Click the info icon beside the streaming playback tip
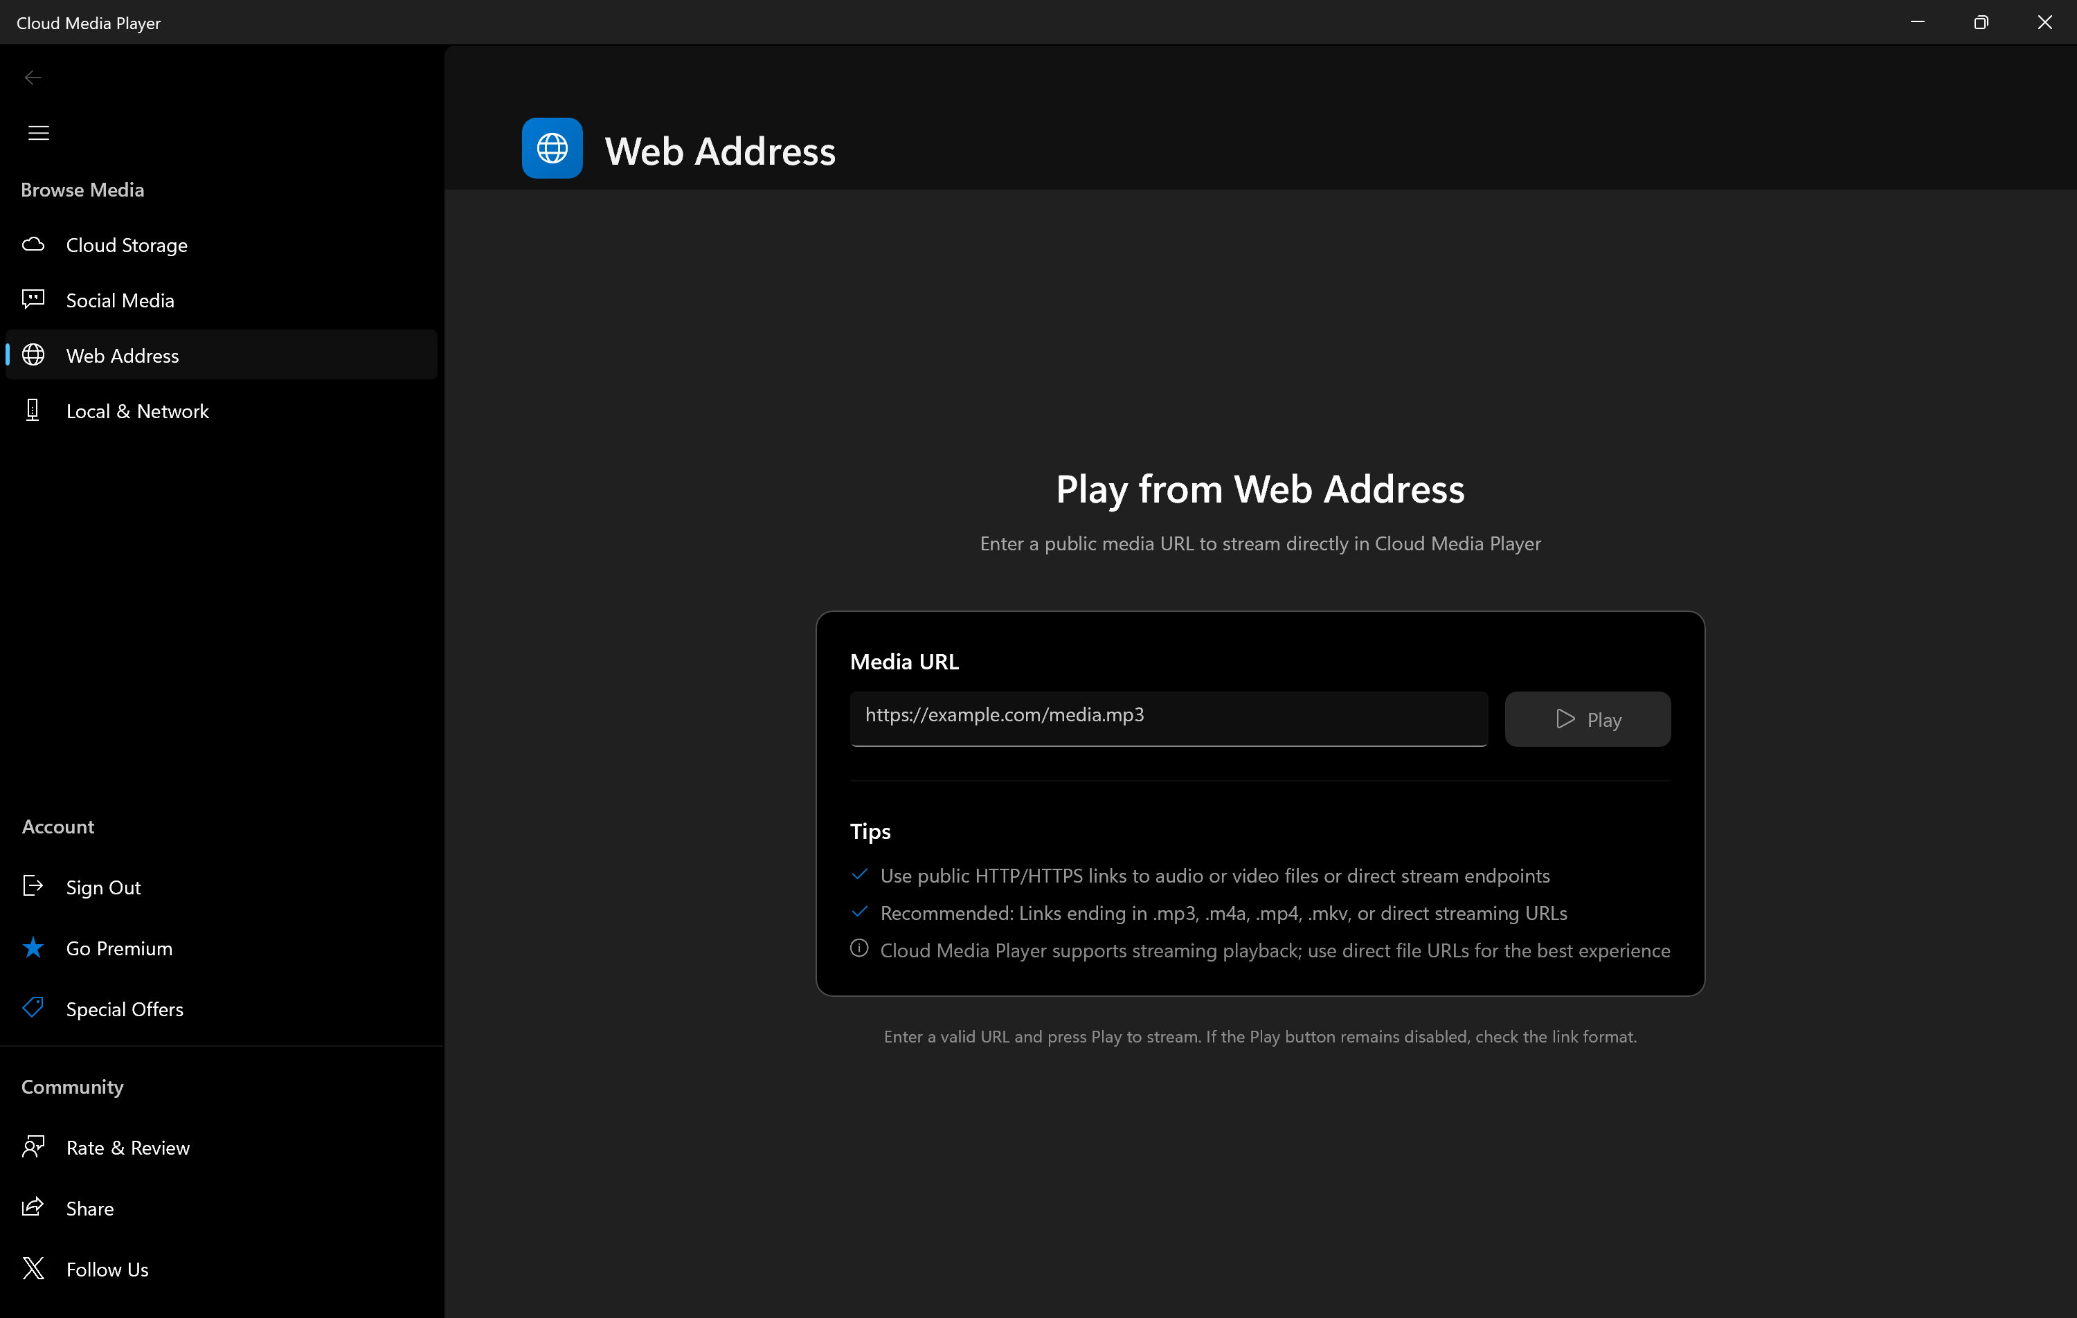Image resolution: width=2077 pixels, height=1318 pixels. click(x=859, y=948)
